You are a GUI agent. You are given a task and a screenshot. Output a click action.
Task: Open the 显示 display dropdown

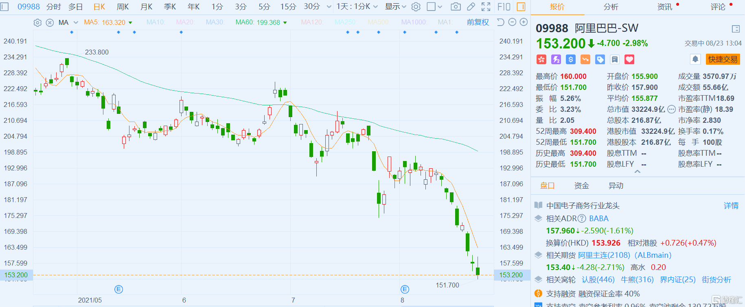pos(395,7)
